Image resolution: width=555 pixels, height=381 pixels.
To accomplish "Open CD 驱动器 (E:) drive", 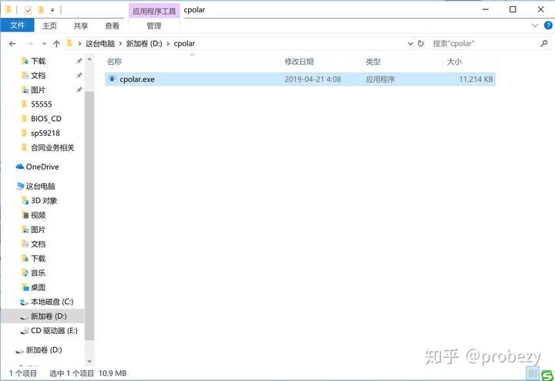I will pos(54,331).
